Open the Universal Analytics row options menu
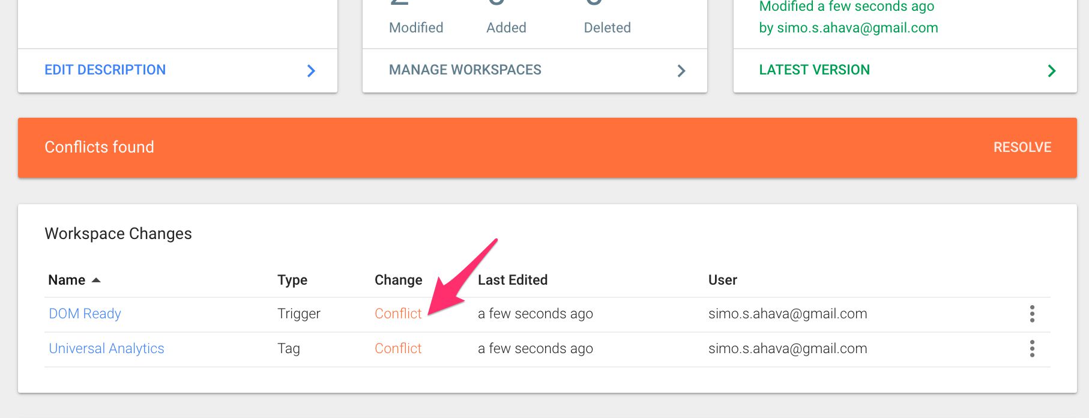This screenshot has width=1089, height=418. click(x=1032, y=348)
